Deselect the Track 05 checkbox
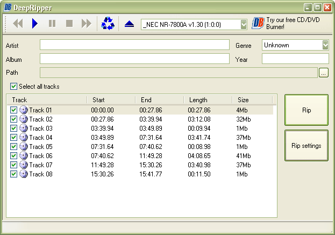 (x=13, y=147)
